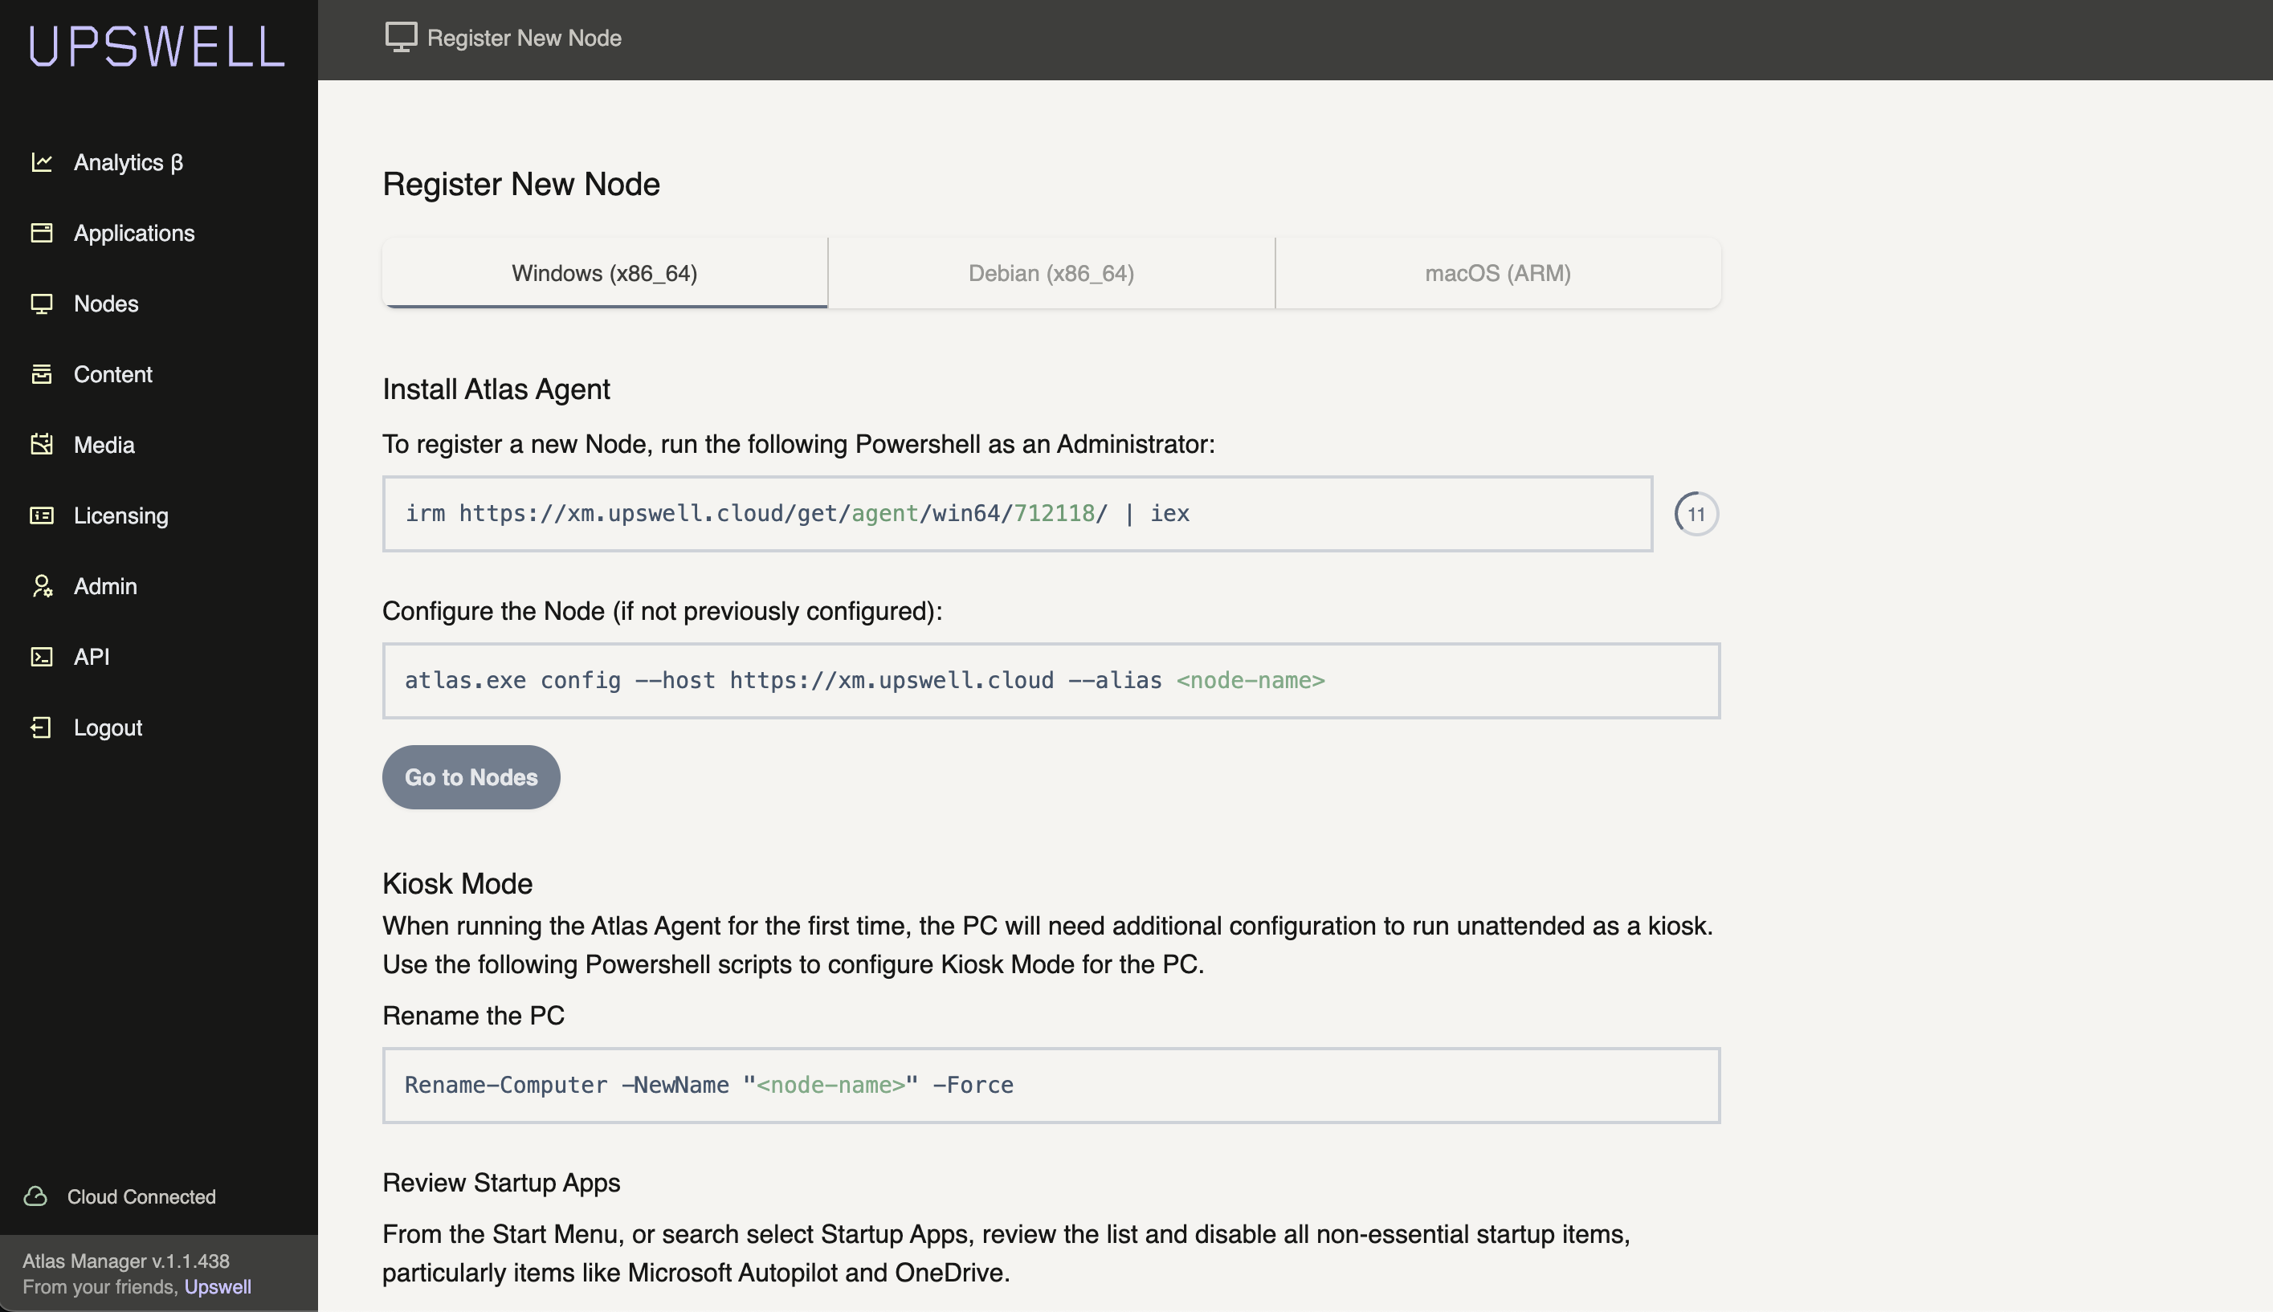The height and width of the screenshot is (1312, 2273).
Task: Click the Nodes monitor icon
Action: [x=42, y=304]
